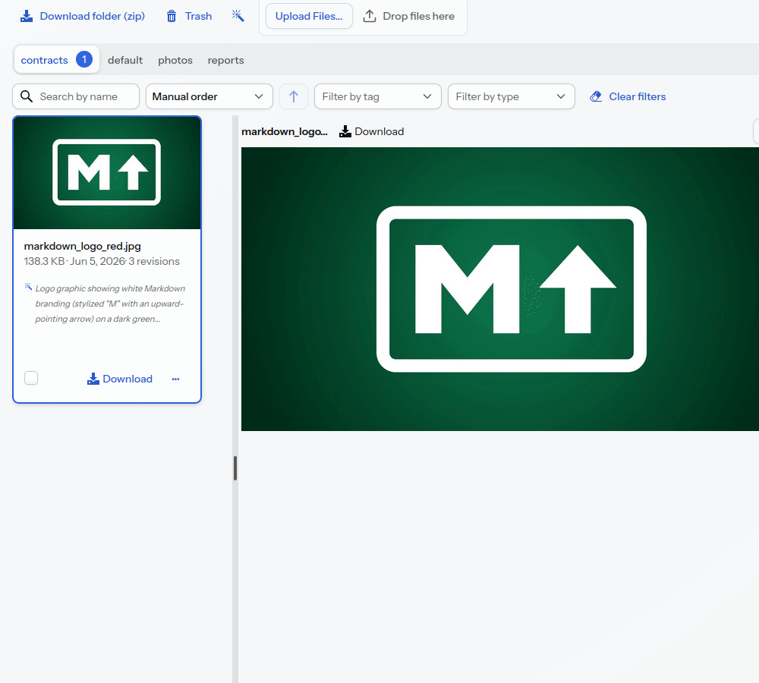This screenshot has width=759, height=683.
Task: Click Clear filters link
Action: pos(628,96)
